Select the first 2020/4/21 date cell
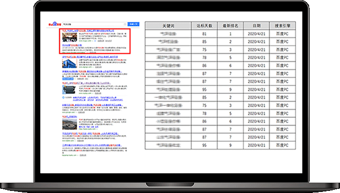The image size is (340, 193). click(x=256, y=34)
